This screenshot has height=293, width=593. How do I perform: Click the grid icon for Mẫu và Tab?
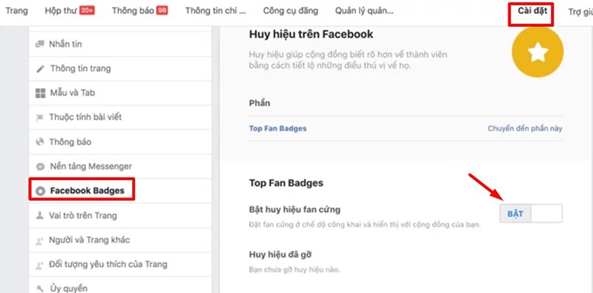pyautogui.click(x=40, y=93)
